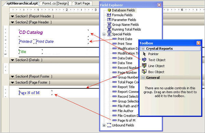205x133 pixels.
Task: Collapse the Special Fields tree node
Action: (x=104, y=34)
